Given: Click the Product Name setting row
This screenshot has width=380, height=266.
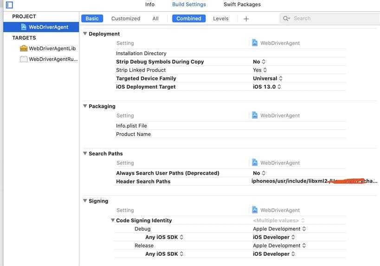Looking at the screenshot, I should [x=230, y=134].
